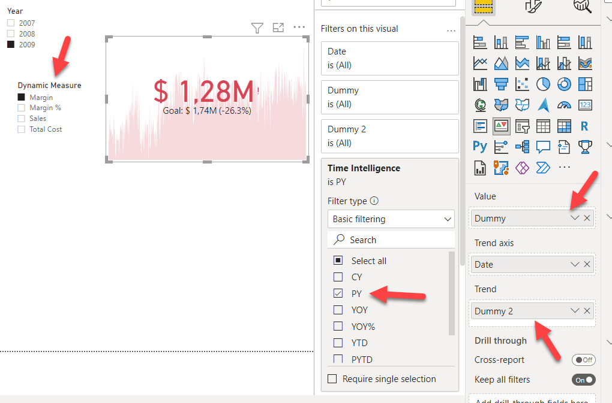
Task: Expand the Dummy filter card
Action: coord(389,97)
